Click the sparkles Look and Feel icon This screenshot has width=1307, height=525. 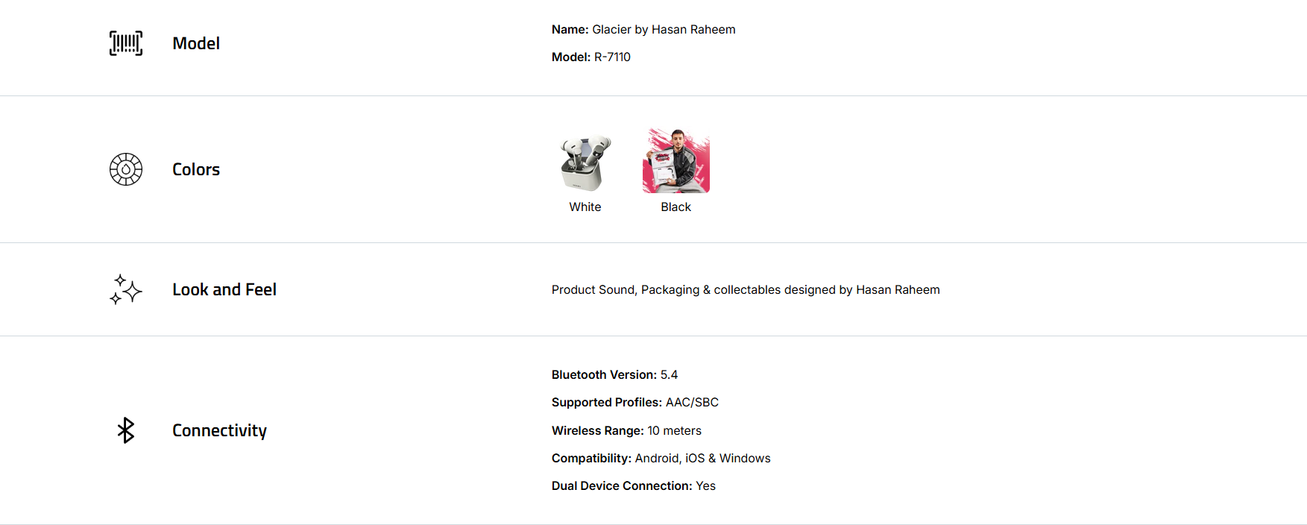coord(126,289)
